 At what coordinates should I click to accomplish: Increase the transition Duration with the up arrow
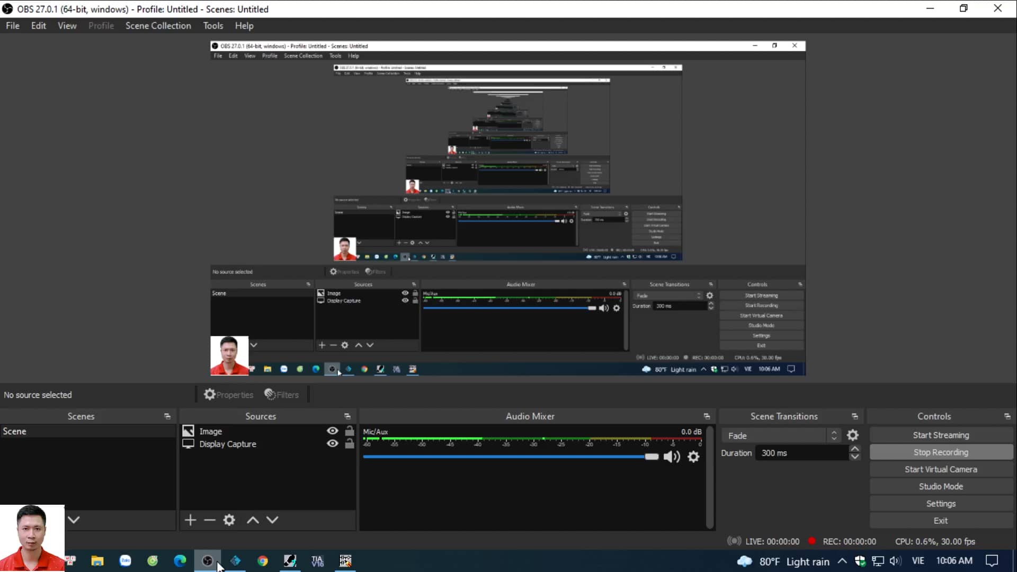click(x=854, y=449)
